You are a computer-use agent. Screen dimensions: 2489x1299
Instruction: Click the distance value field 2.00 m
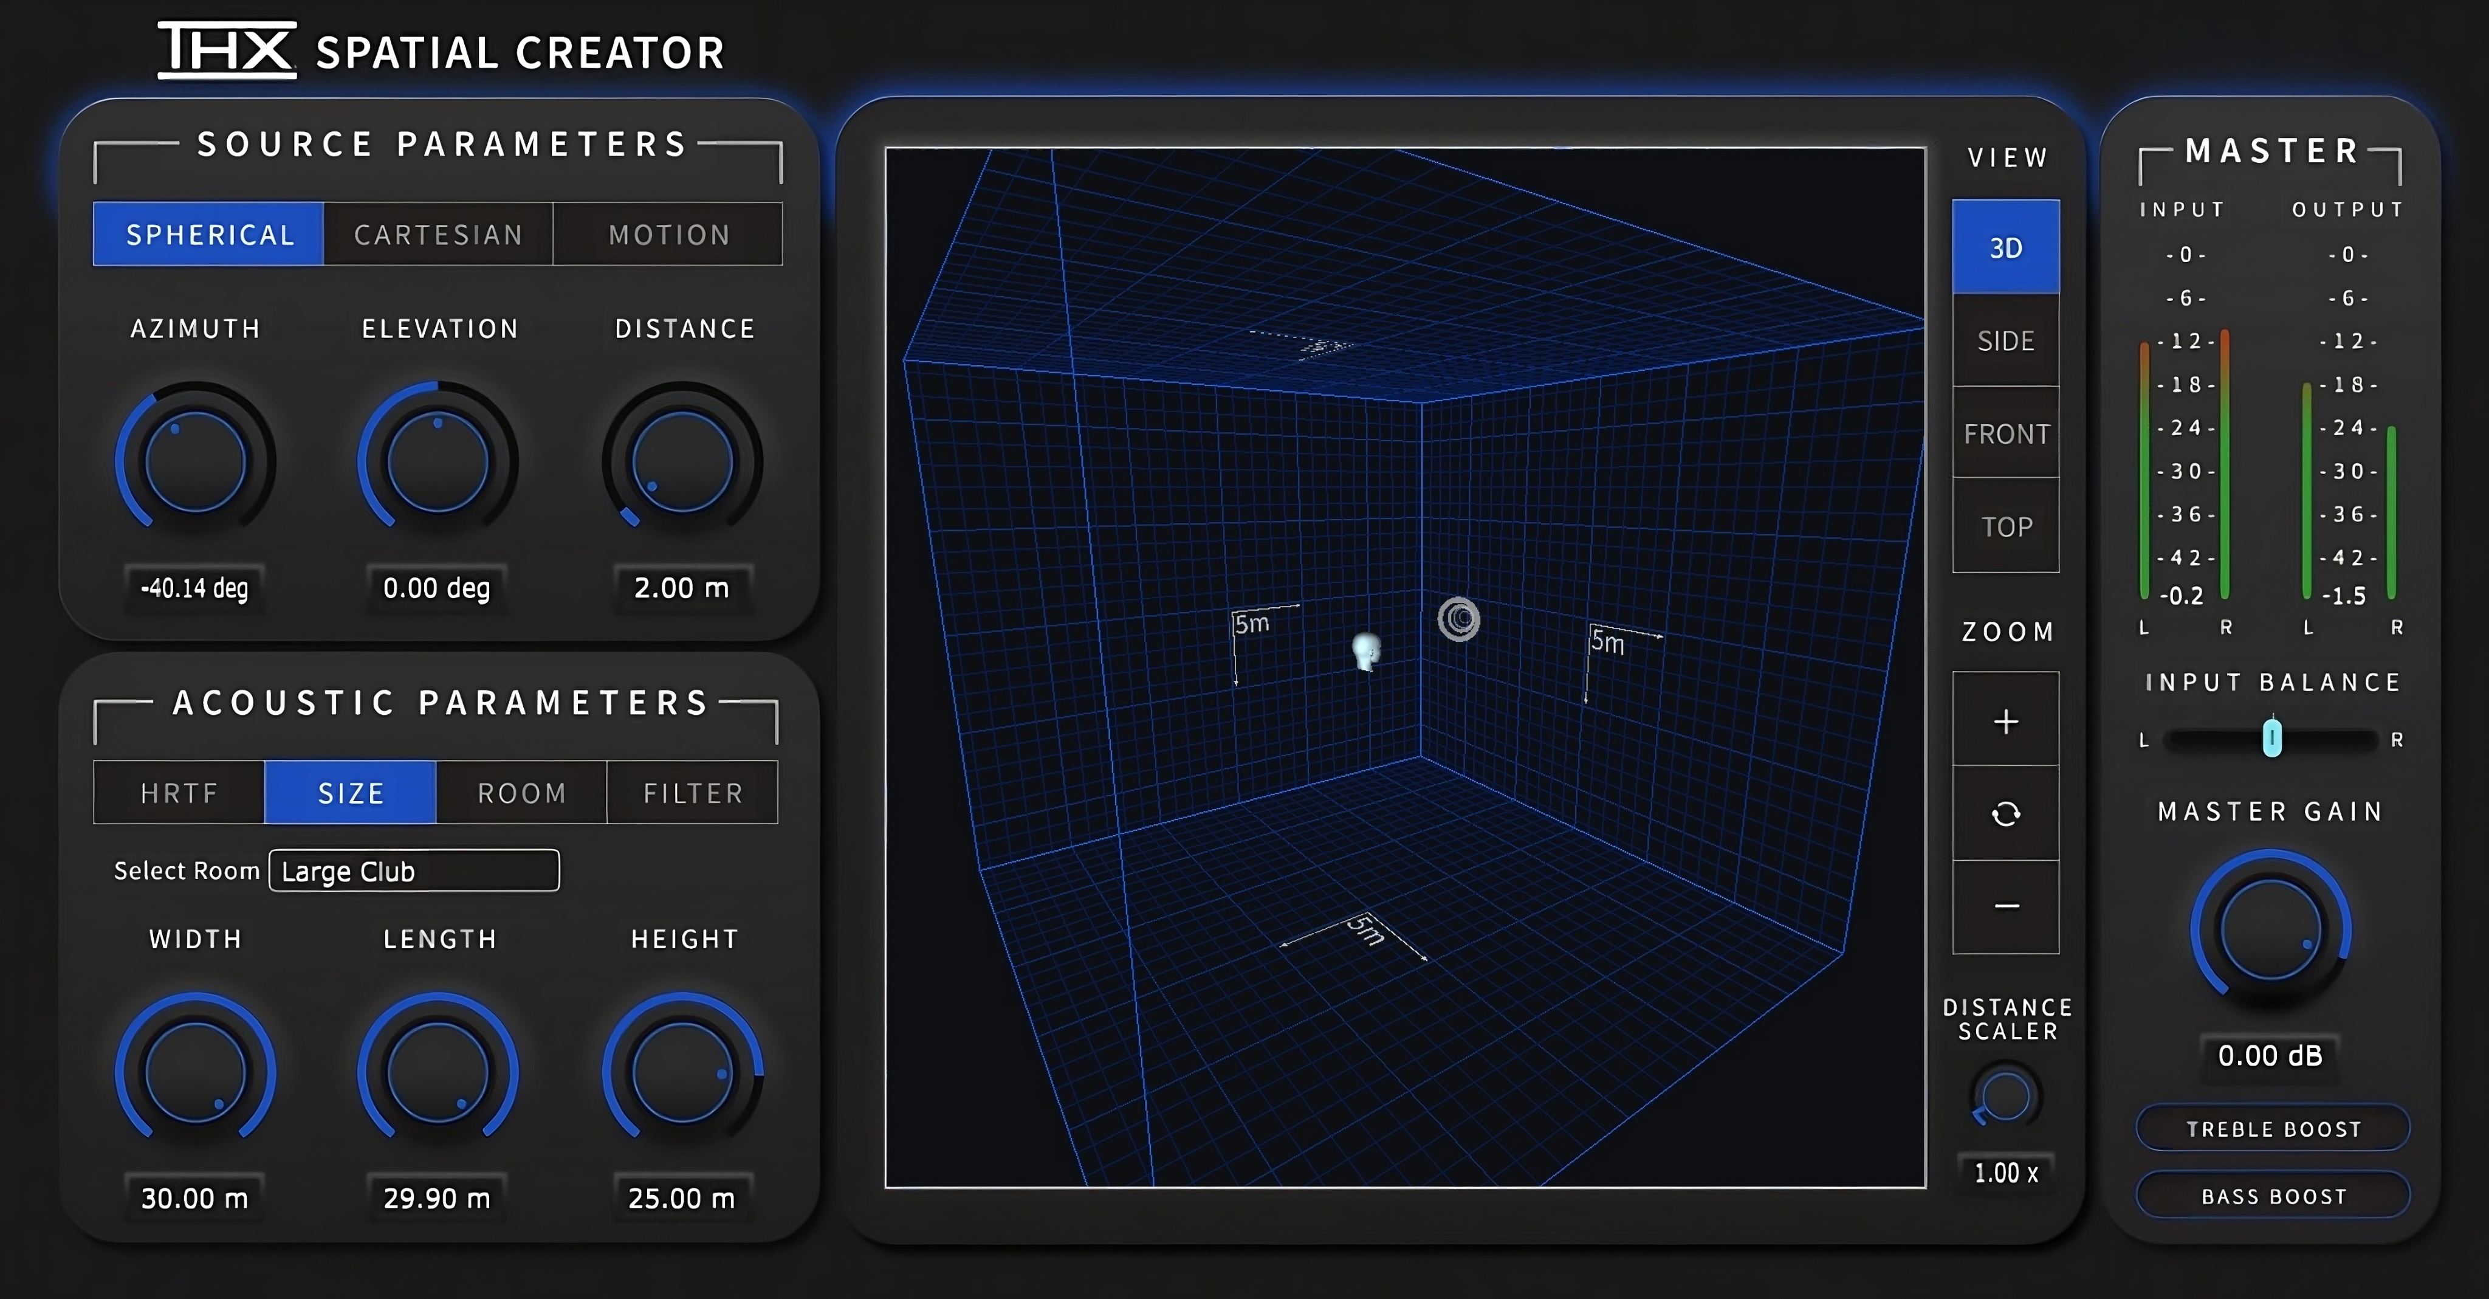[682, 588]
